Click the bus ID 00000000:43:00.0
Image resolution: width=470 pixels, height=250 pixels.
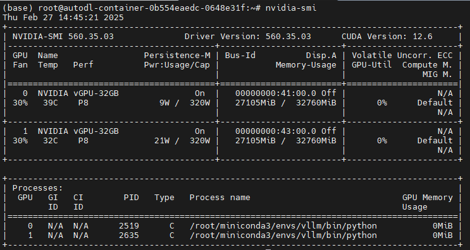pyautogui.click(x=275, y=131)
